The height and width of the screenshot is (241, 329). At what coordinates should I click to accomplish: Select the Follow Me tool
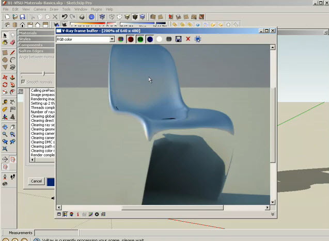click(x=12, y=85)
